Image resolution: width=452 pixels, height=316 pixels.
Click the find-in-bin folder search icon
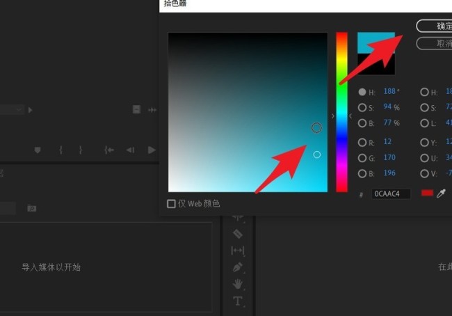(x=32, y=208)
